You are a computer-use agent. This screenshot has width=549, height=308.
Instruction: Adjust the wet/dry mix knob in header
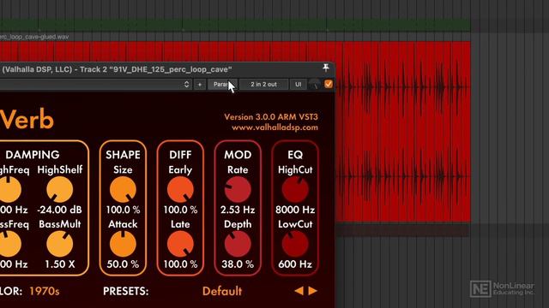(315, 84)
